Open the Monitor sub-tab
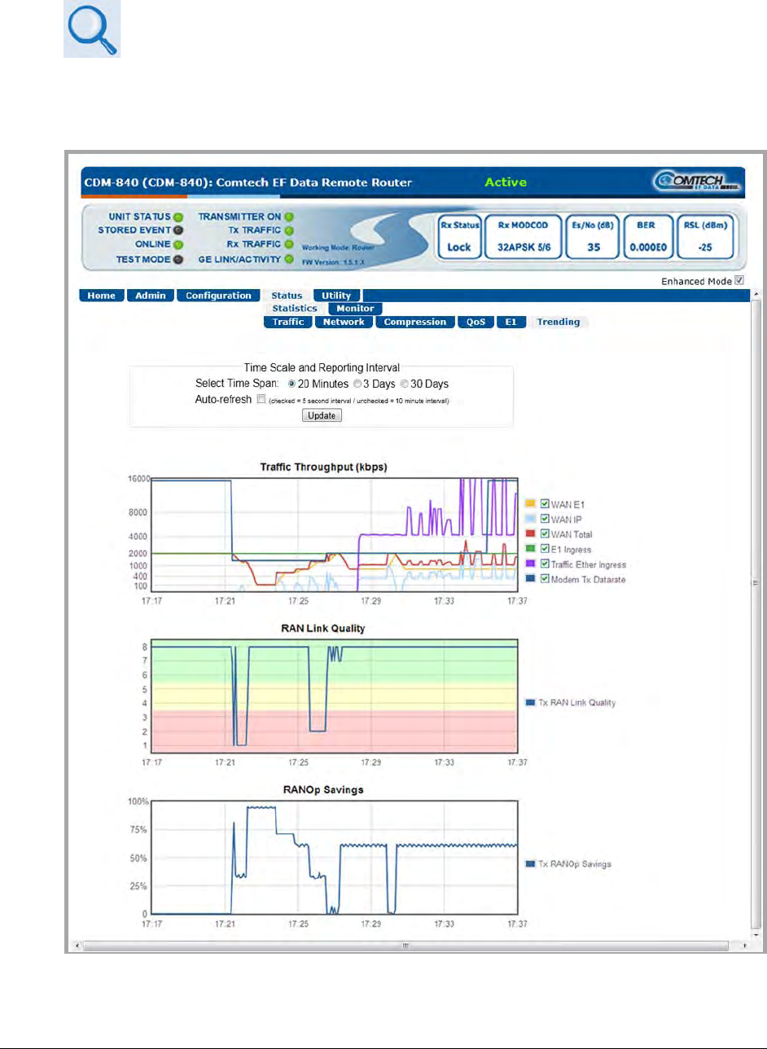This screenshot has height=1049, width=767. tap(355, 309)
